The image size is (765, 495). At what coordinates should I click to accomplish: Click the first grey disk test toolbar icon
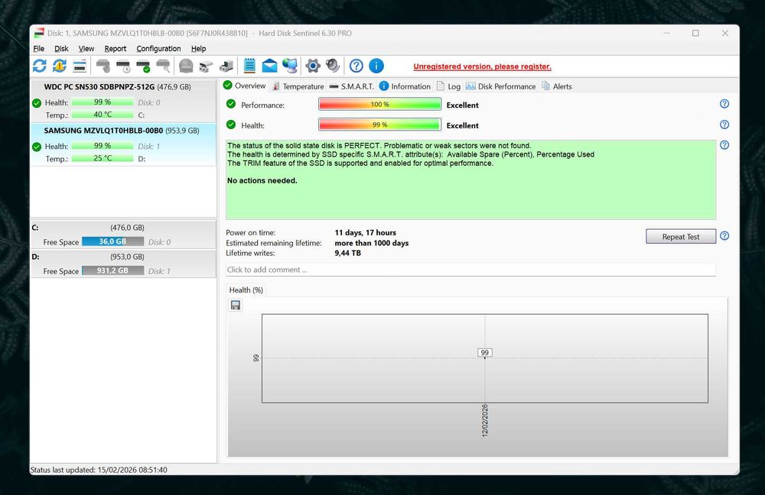click(103, 66)
